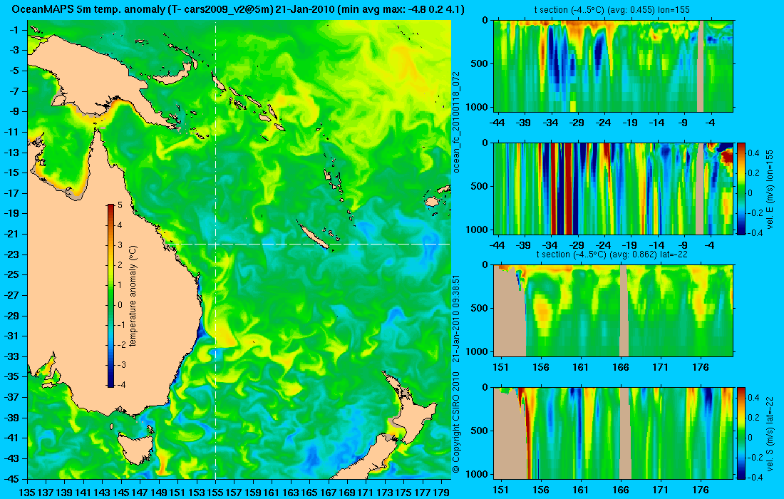Click the southward velocity section plot
The width and height of the screenshot is (784, 499).
[613, 433]
